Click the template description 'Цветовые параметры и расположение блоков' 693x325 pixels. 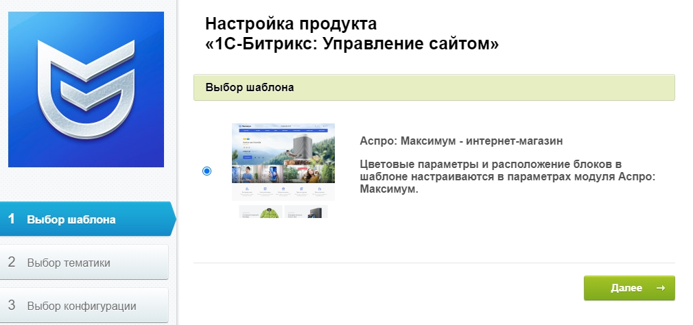pos(507,177)
